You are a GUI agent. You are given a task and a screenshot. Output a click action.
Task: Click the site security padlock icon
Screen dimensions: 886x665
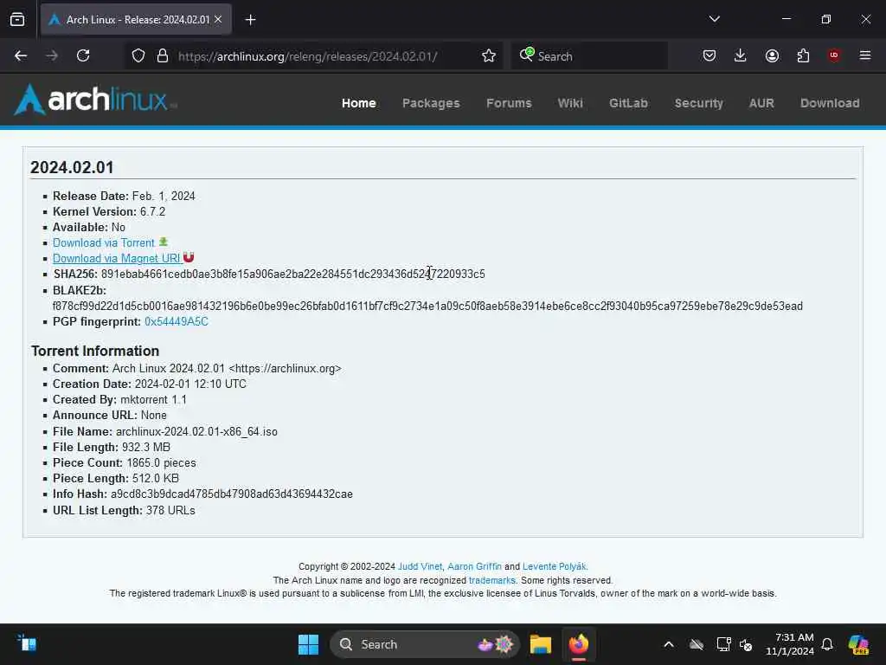[x=163, y=55]
